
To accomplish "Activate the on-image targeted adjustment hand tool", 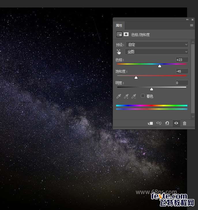I will 119,52.
